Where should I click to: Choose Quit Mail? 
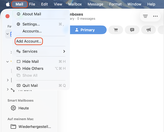click(41, 85)
